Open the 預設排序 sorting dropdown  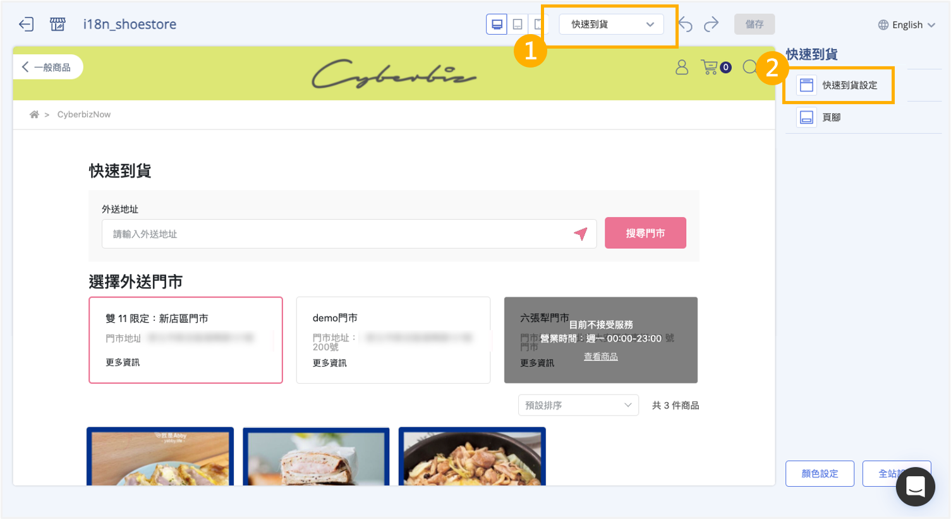click(x=578, y=405)
